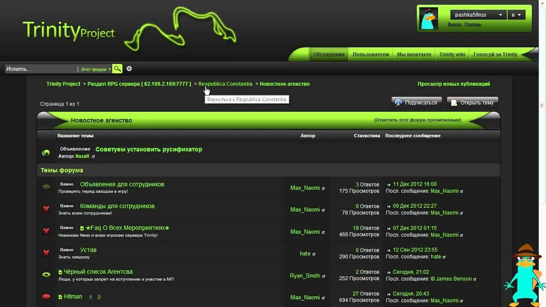Open topic Команды для сотрудников
Image resolution: width=546 pixels, height=307 pixels.
coord(118,206)
